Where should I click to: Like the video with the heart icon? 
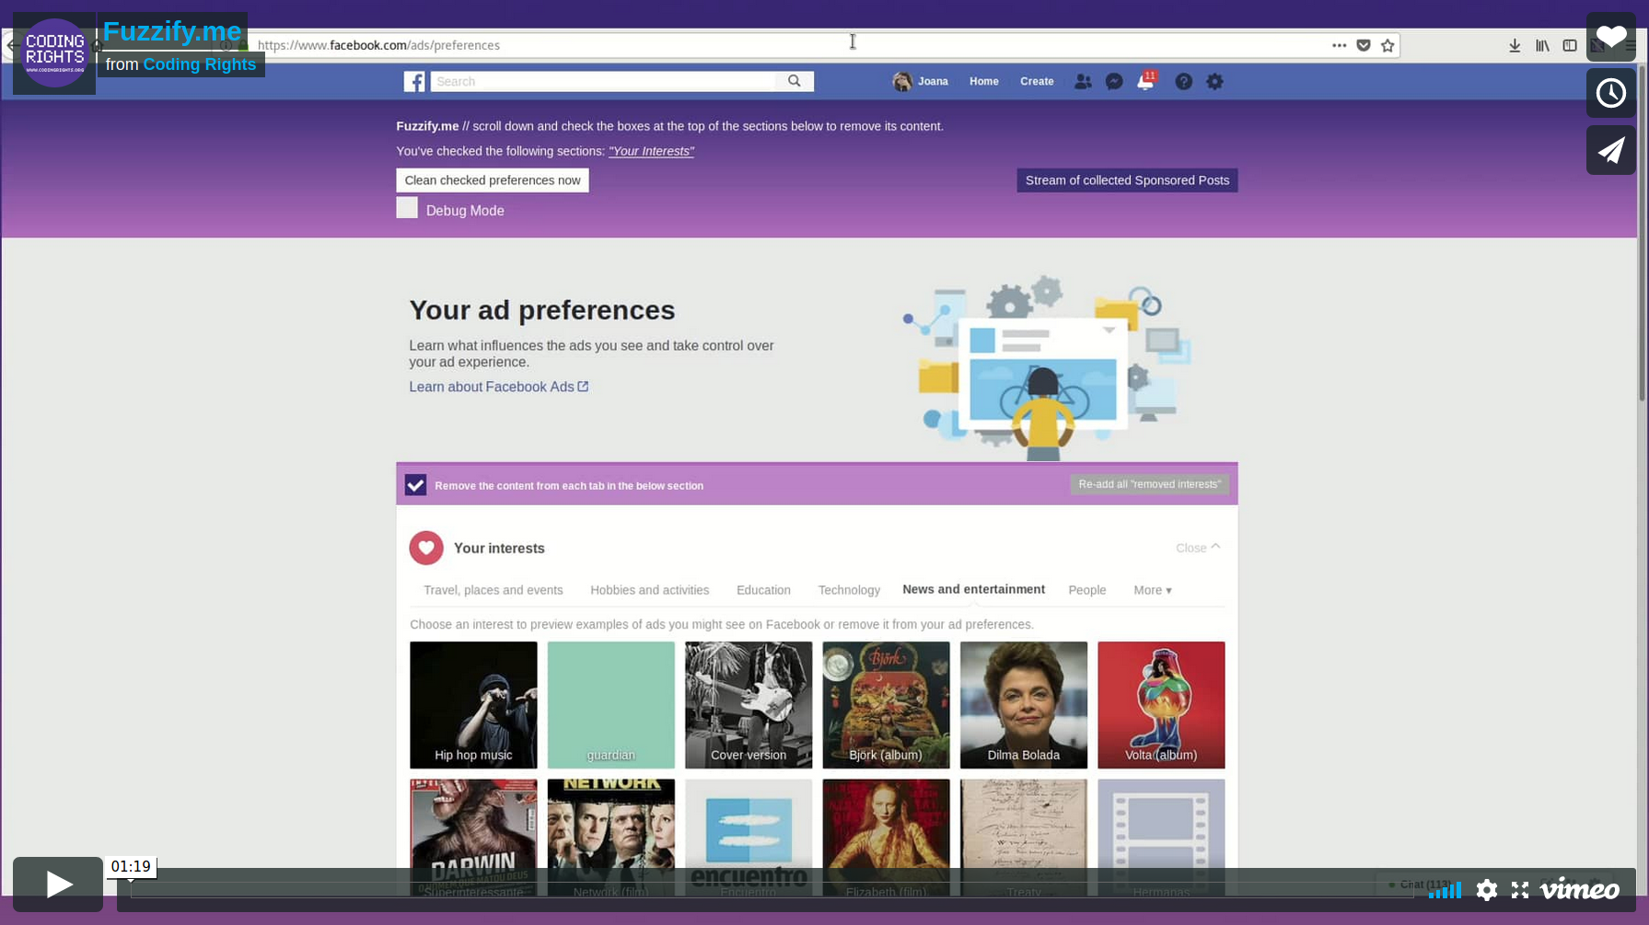1610,37
